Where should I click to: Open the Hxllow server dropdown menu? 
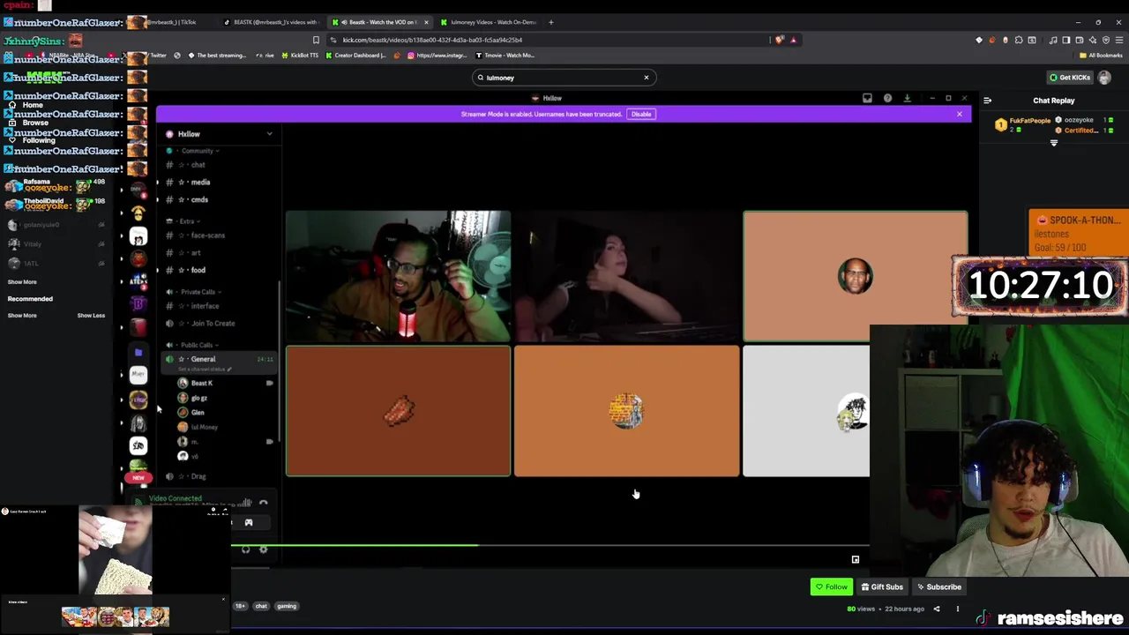pyautogui.click(x=269, y=134)
